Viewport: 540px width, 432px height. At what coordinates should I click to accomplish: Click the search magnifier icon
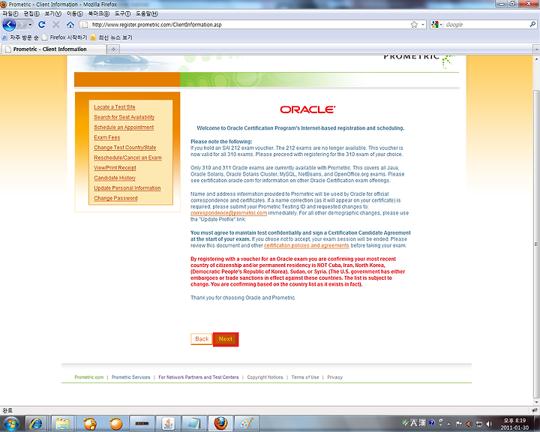tap(532, 25)
